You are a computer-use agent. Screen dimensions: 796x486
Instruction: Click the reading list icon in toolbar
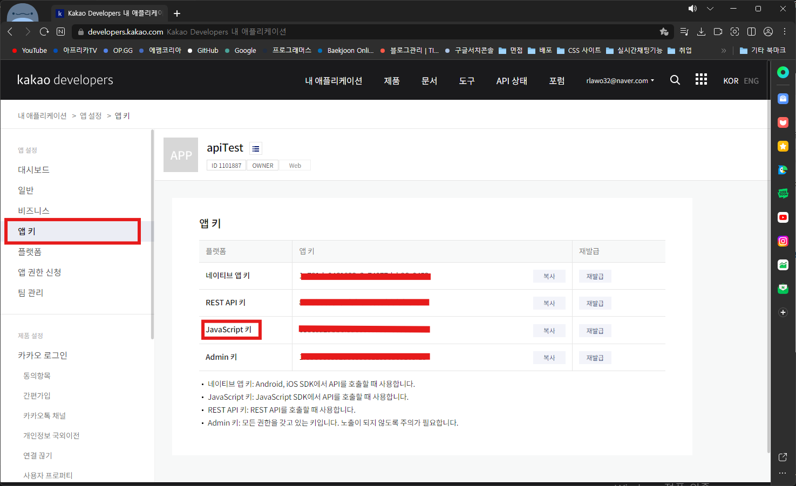pos(684,32)
